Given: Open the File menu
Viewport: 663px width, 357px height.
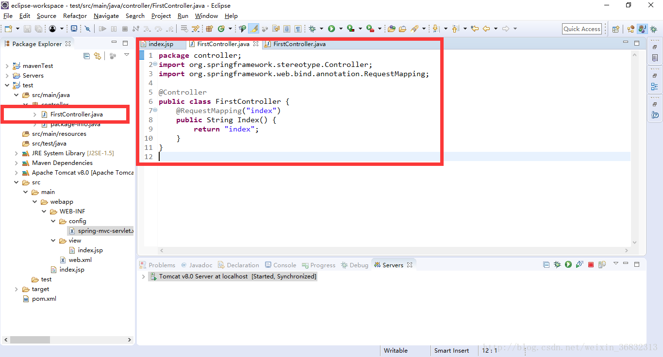Looking at the screenshot, I should click(x=8, y=16).
